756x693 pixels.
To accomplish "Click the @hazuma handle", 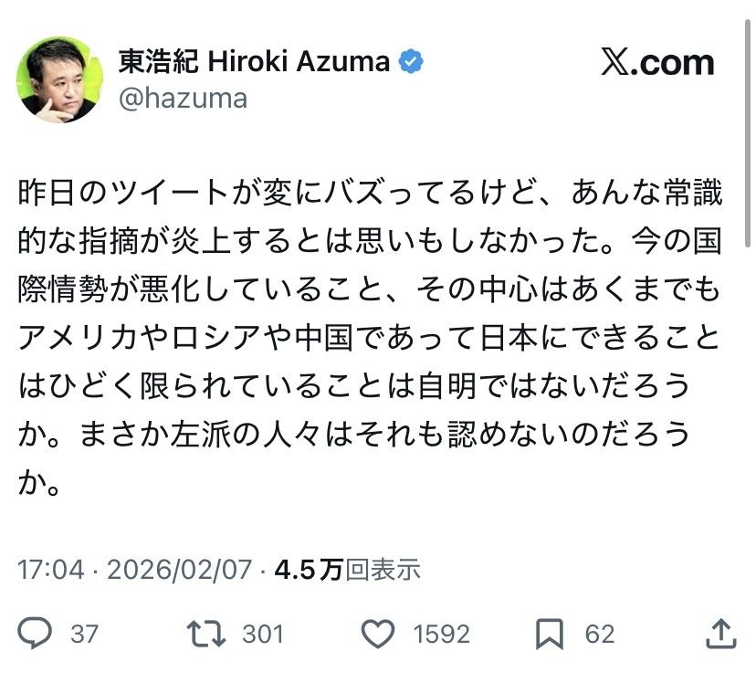I will click(183, 97).
